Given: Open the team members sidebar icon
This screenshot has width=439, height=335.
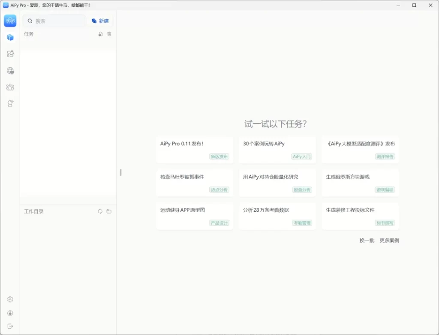Looking at the screenshot, I should coord(10,87).
